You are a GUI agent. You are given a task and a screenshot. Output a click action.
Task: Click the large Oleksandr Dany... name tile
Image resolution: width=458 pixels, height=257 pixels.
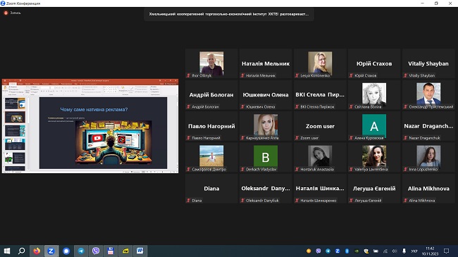point(266,189)
